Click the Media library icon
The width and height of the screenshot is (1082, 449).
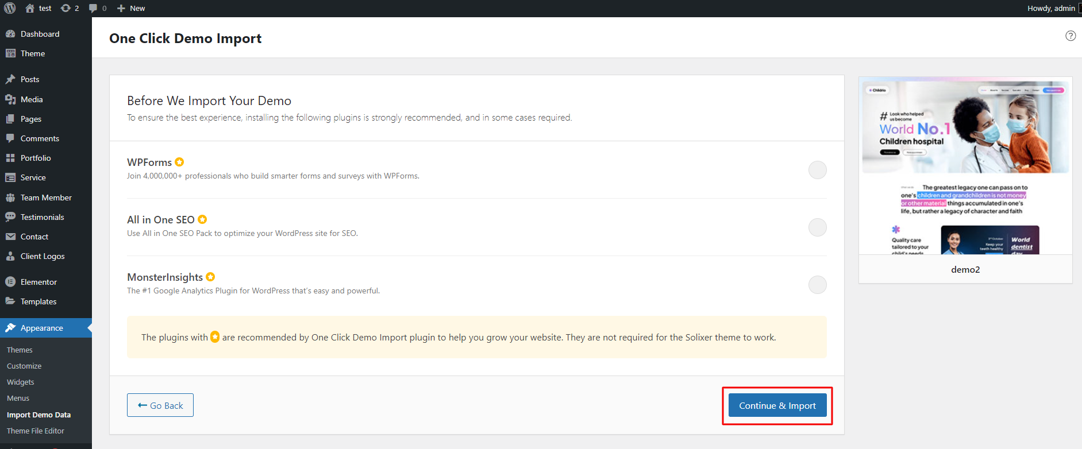tap(10, 99)
